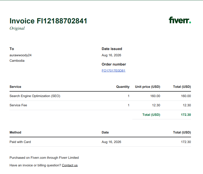Click the Fiverr logo
Viewport: 203px width, 174px height.
click(x=180, y=20)
